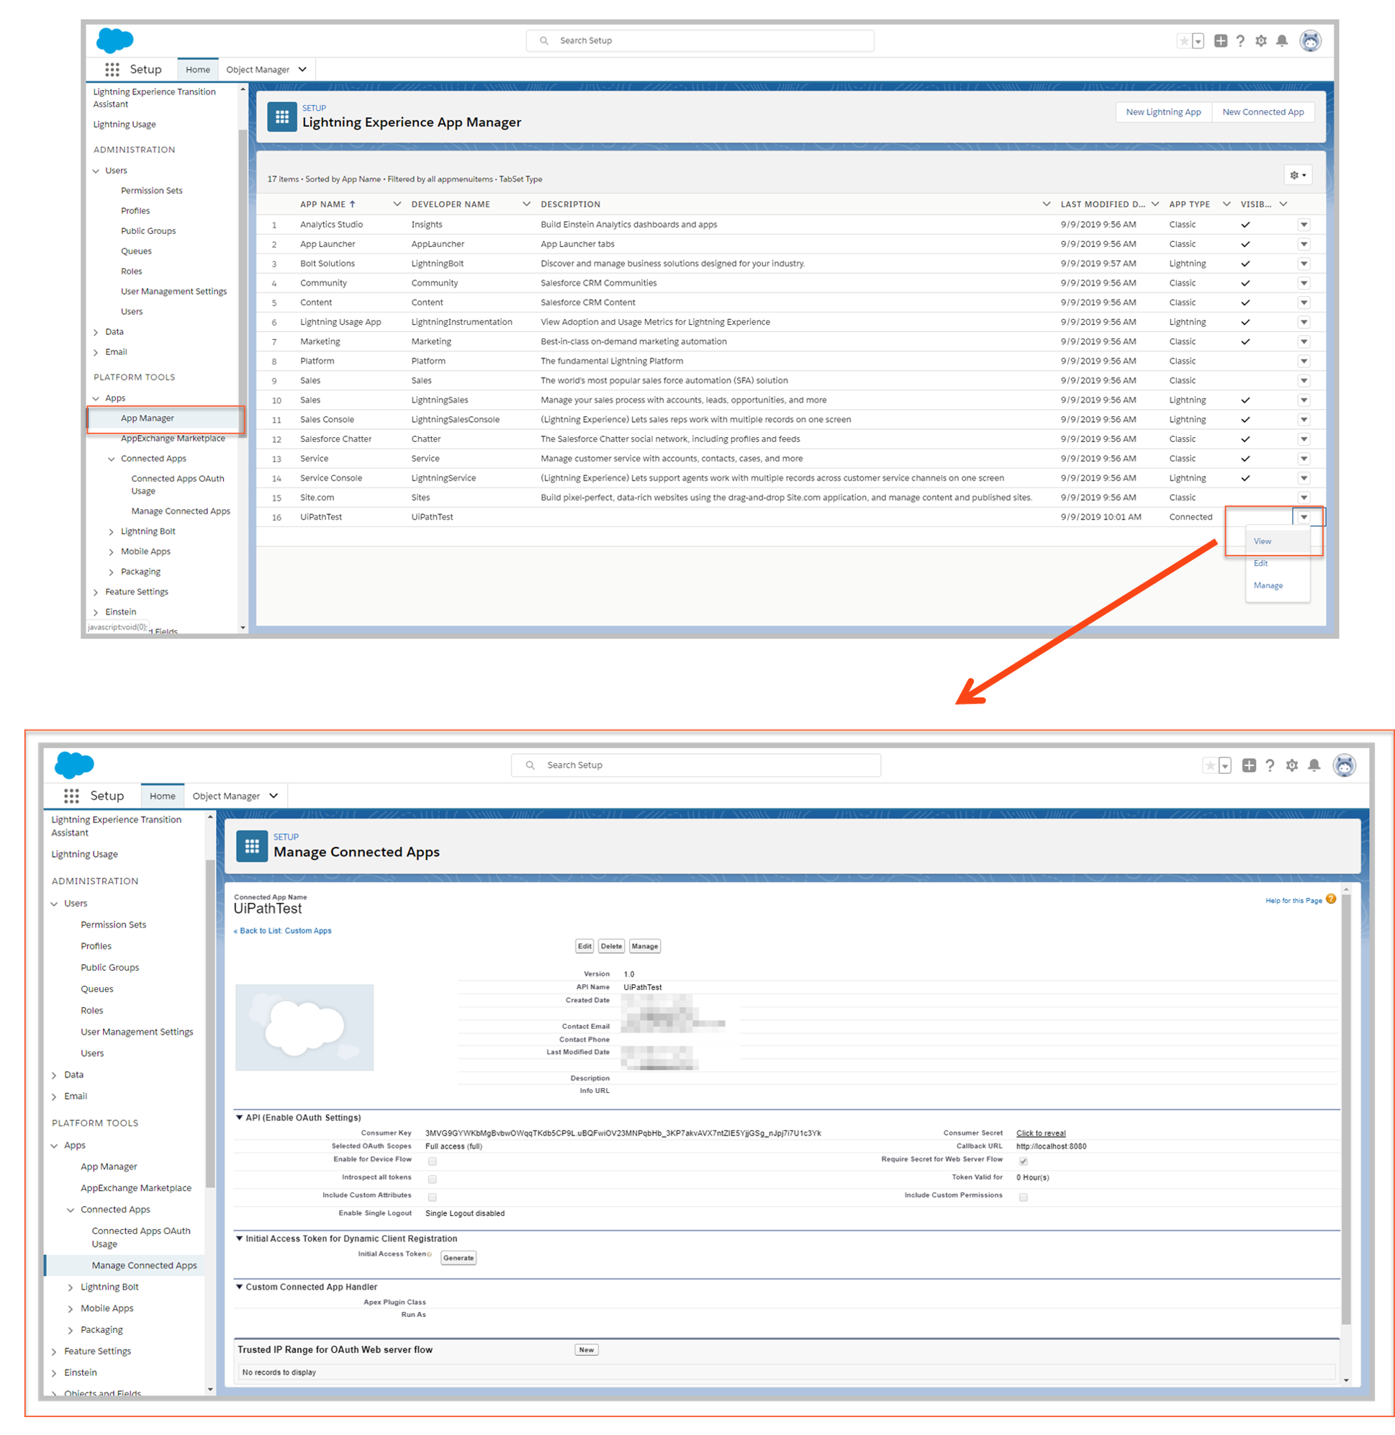The image size is (1395, 1435).
Task: Click the Salesforce cloud logo in bottom window
Action: (x=74, y=765)
